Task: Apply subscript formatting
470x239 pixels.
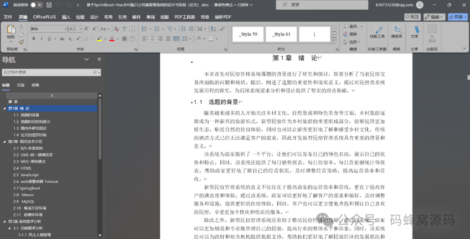Action: [x=70, y=39]
